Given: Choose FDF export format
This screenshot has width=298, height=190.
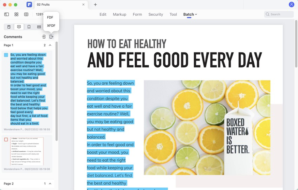Looking at the screenshot, I should 50,18.
